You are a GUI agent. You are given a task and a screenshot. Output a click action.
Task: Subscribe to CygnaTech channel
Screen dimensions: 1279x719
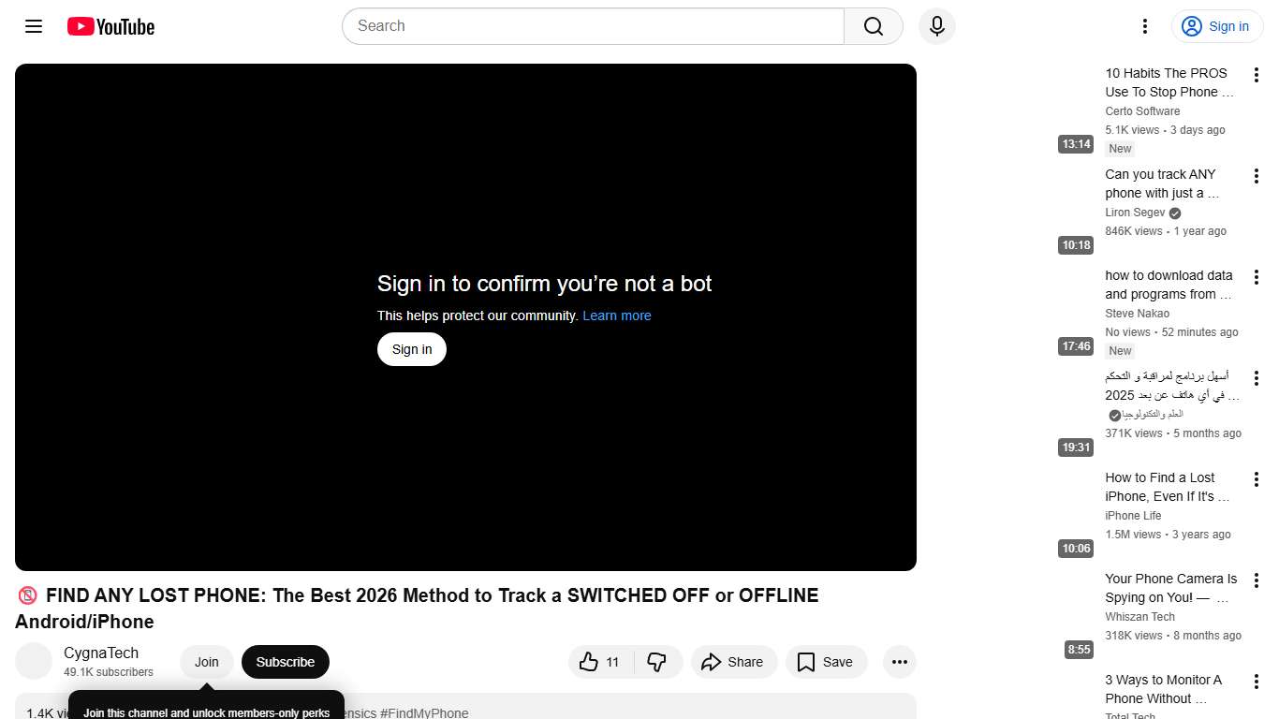point(285,662)
